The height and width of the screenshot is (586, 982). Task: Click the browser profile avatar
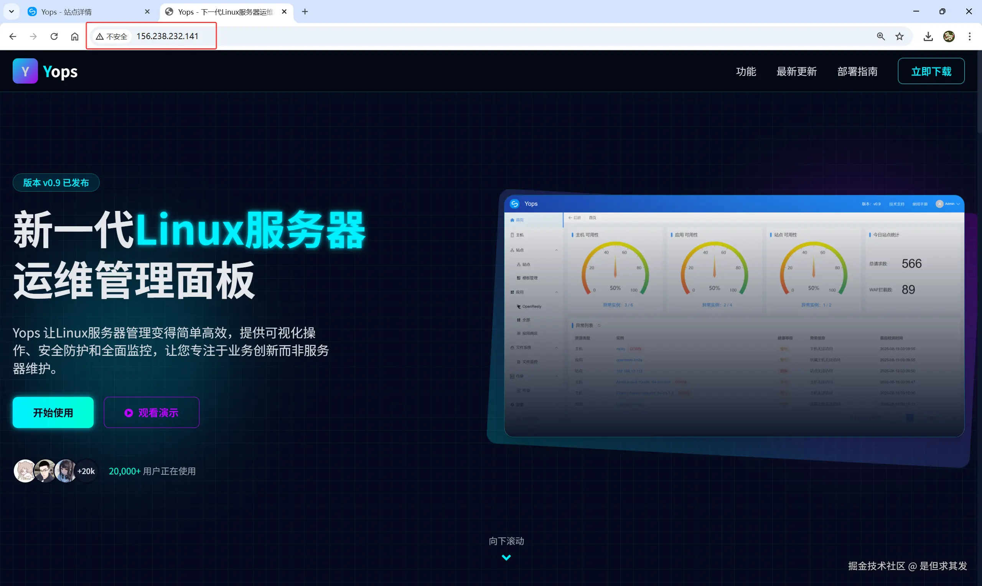click(949, 36)
